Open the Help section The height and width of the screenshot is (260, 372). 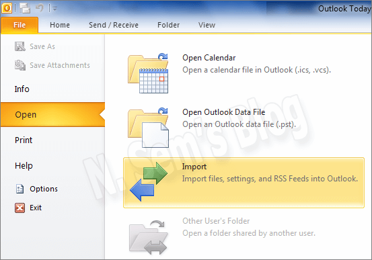coord(24,166)
